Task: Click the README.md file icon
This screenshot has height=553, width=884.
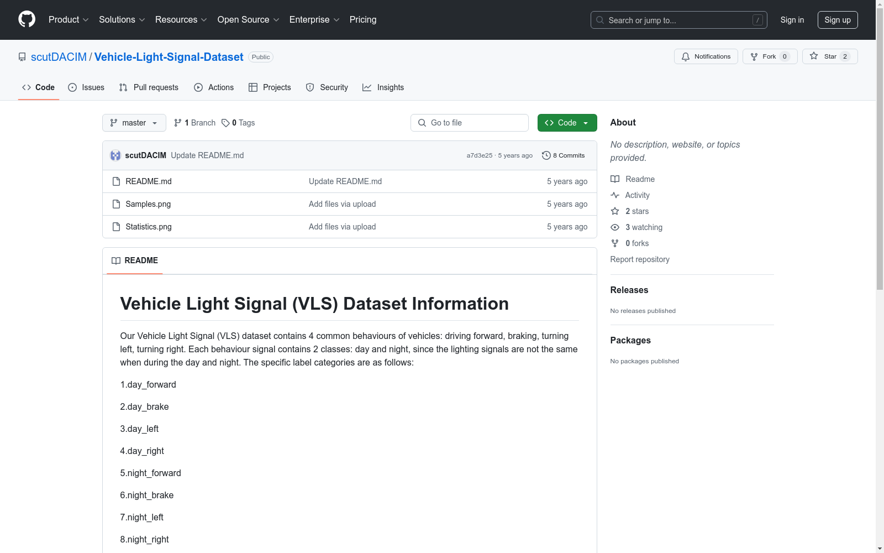Action: pyautogui.click(x=116, y=181)
